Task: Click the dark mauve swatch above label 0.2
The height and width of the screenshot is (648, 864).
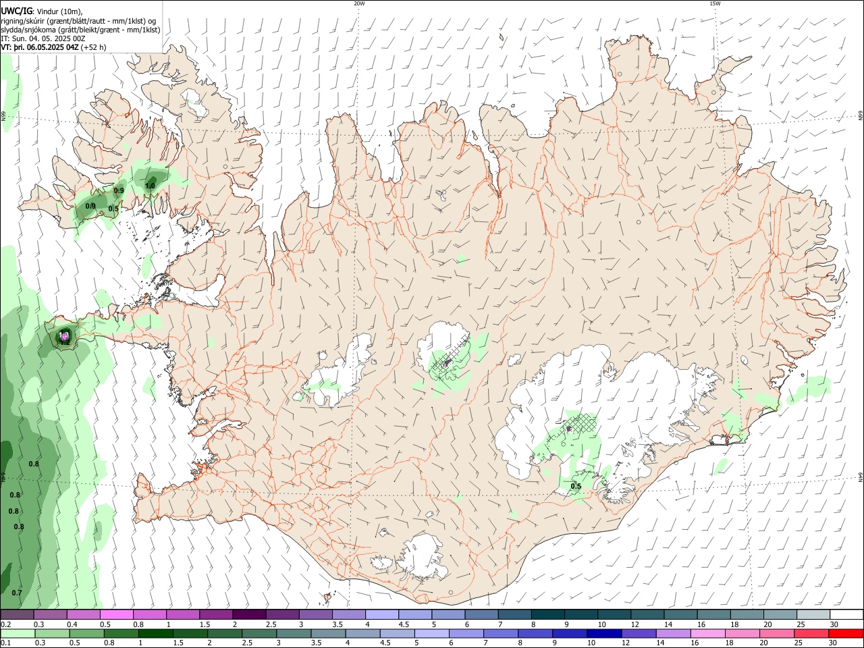Action: 18,614
